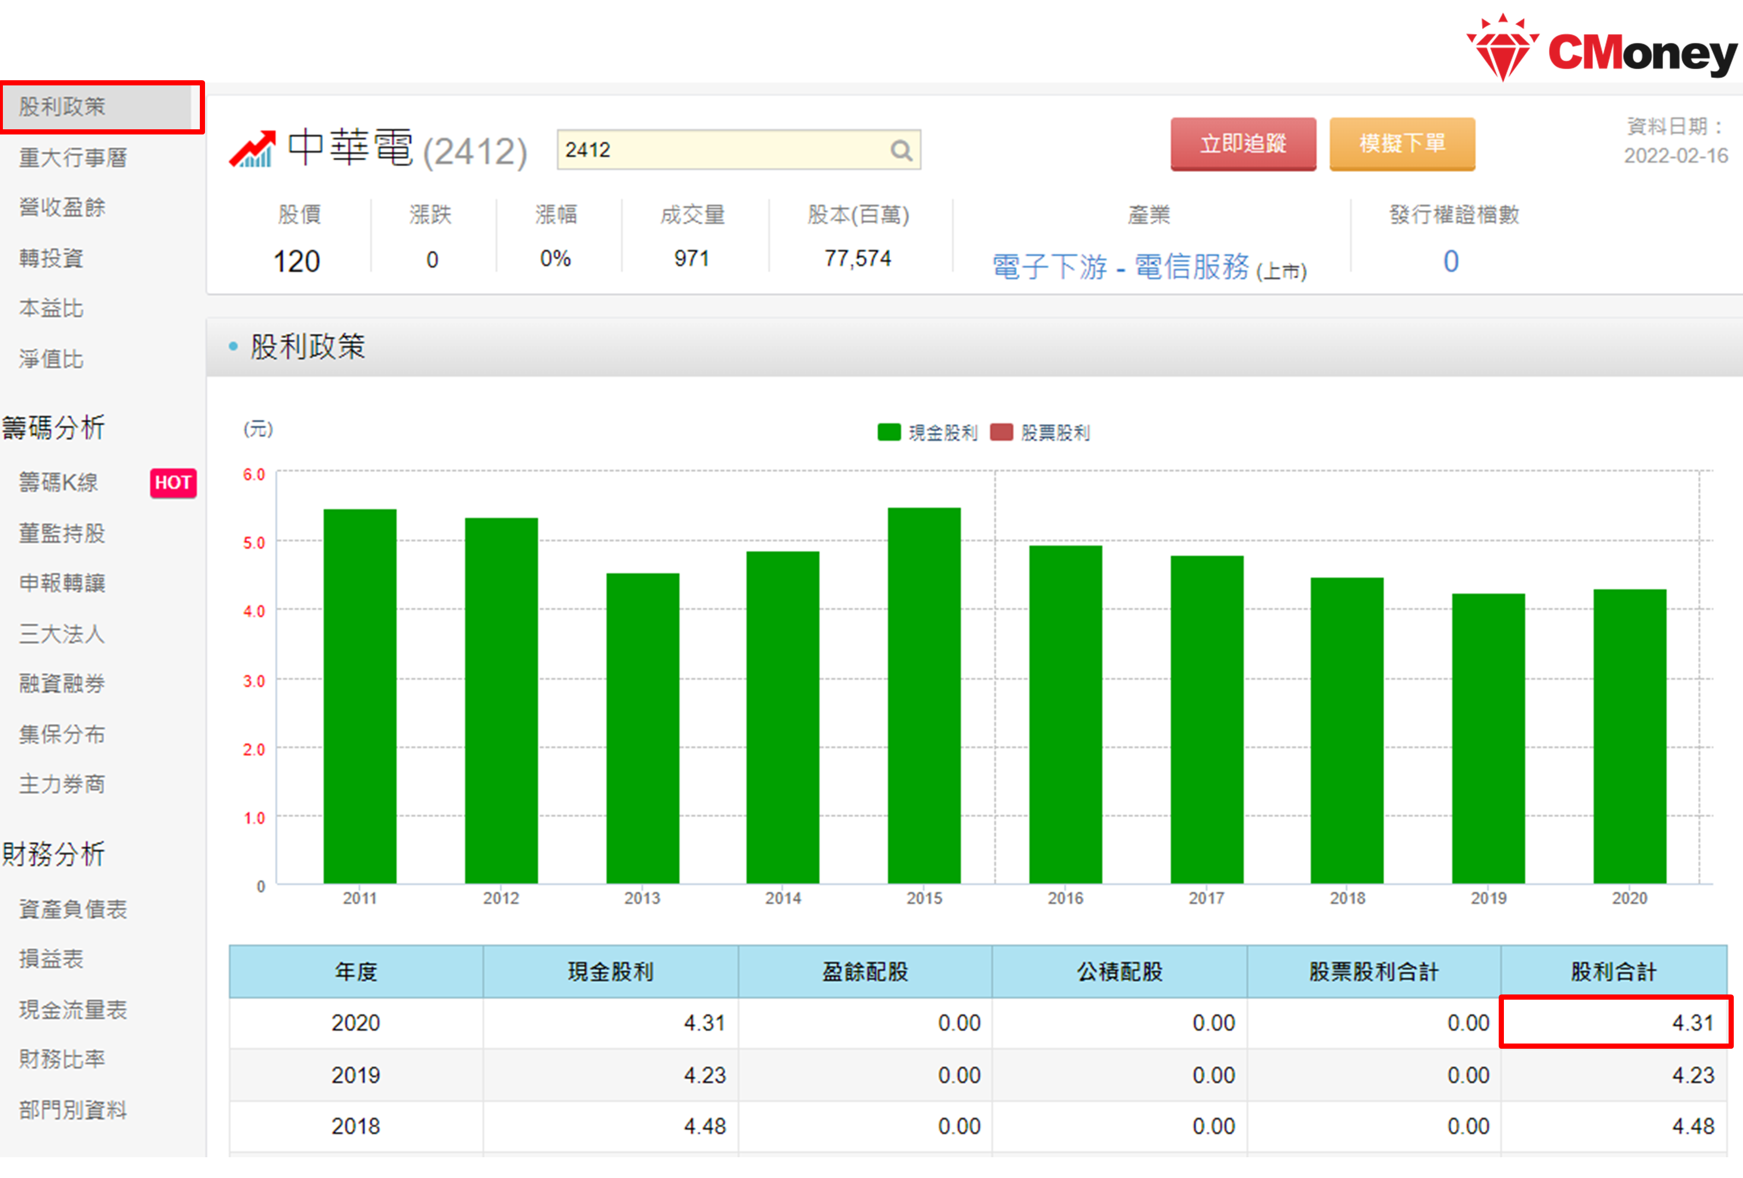Click the 股票股利合計 column header
1743x1178 pixels.
[x=1374, y=972]
